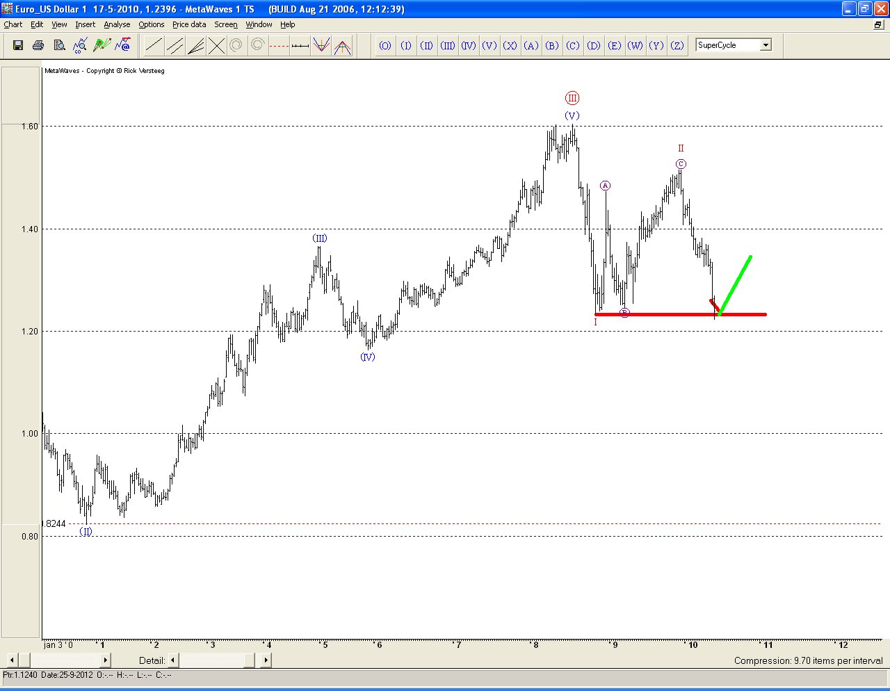Screen dimensions: 890x691
Task: Select the downward pitchfork V-shaped tool
Action: tap(321, 46)
